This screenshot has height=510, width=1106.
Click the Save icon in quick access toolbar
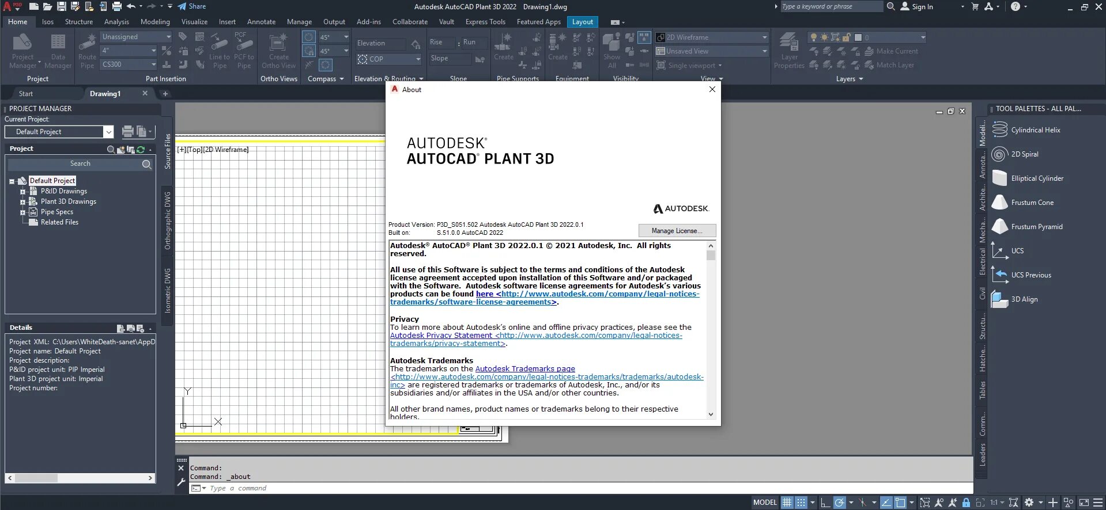[x=61, y=6]
